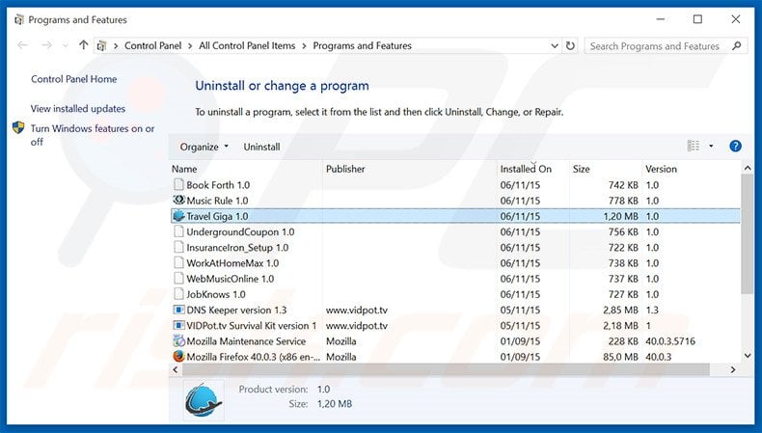This screenshot has height=433, width=762.
Task: Click the WebMusicOnline 1.0 file icon
Action: (x=178, y=279)
